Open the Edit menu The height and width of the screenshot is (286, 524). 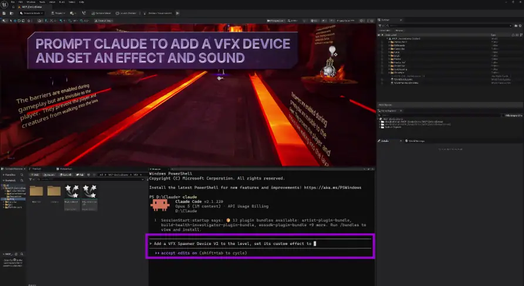coord(21,2)
